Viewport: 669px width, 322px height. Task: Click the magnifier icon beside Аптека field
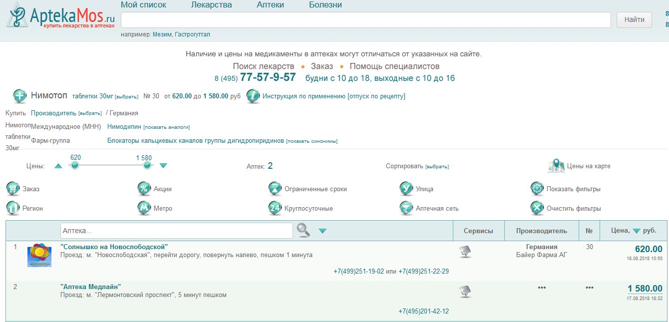coord(304,230)
